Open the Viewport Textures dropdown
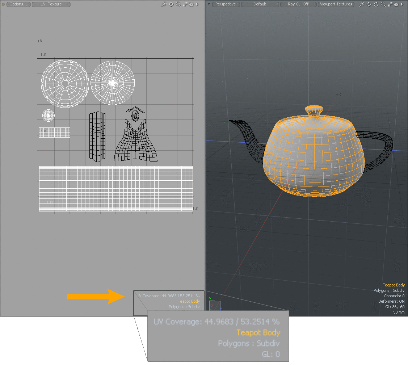Screen dimensions: 408x365 [x=336, y=4]
